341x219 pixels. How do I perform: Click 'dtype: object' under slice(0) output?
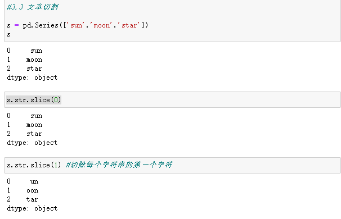32,143
